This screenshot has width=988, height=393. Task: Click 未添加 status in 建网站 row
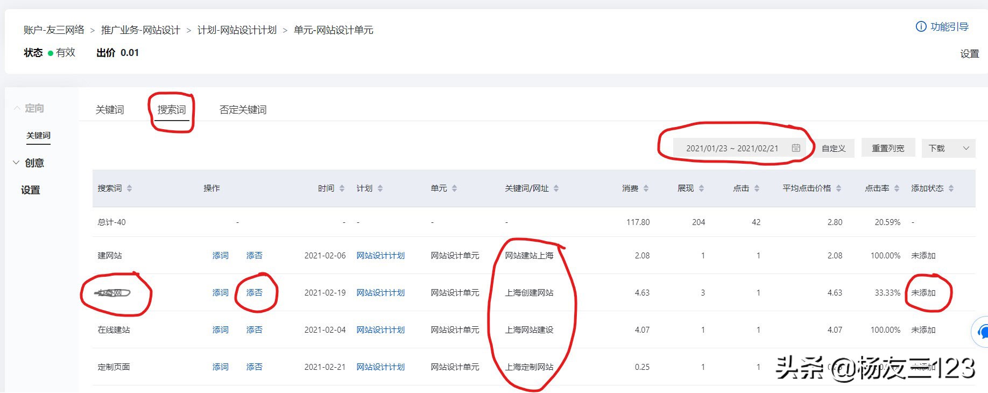(x=923, y=256)
